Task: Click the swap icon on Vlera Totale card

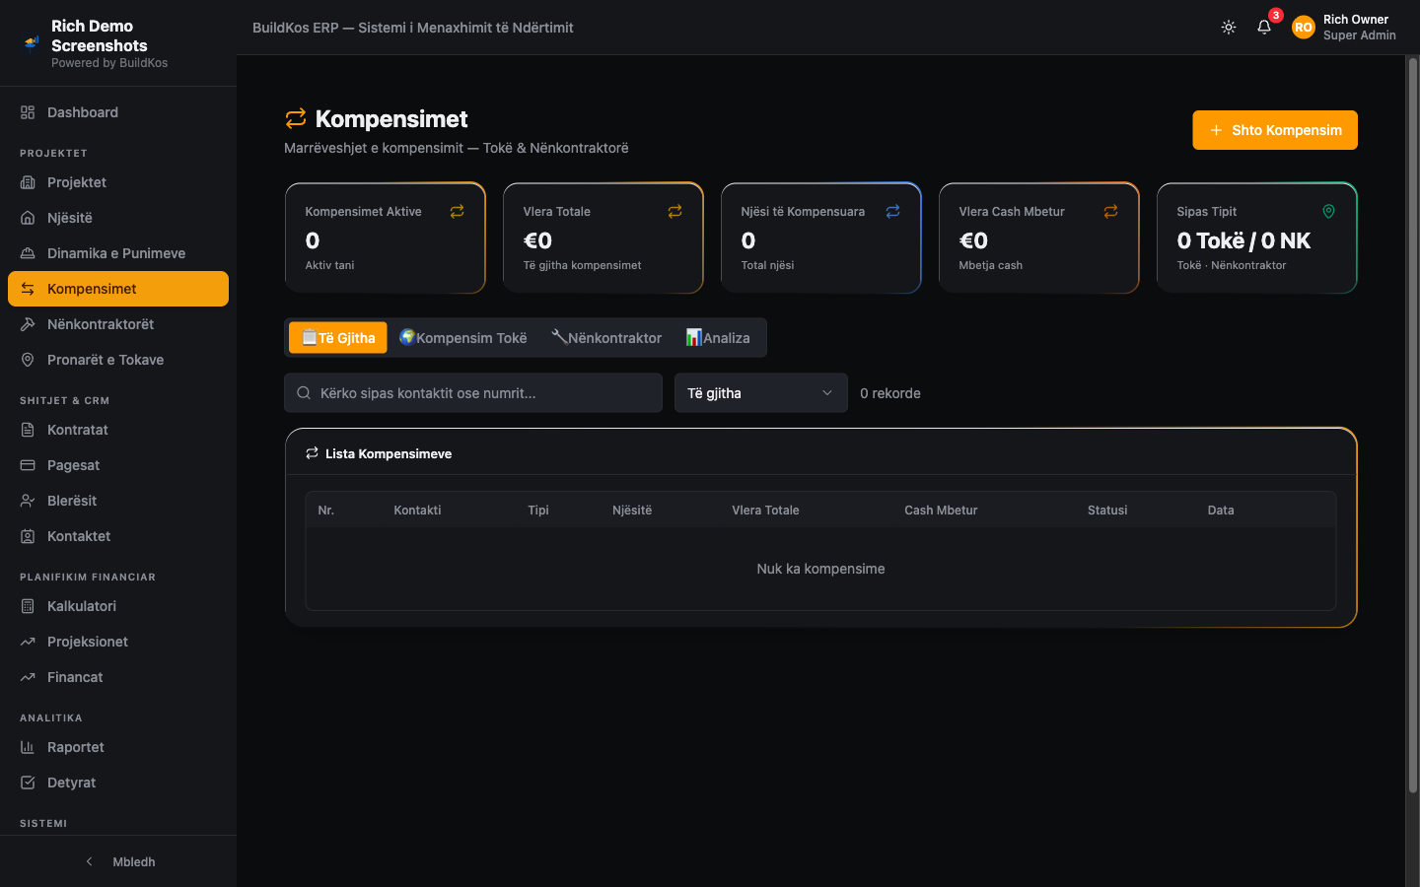Action: pos(675,211)
